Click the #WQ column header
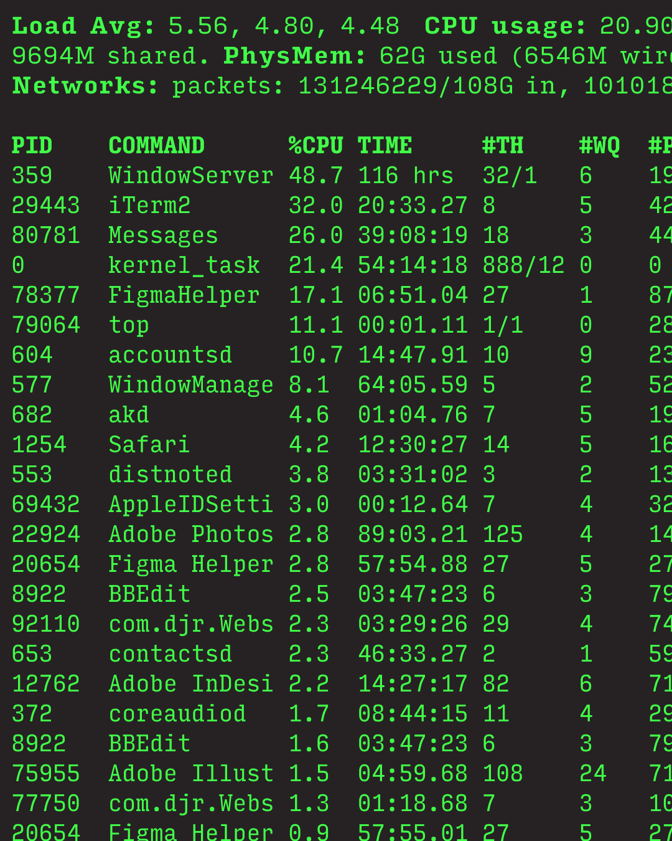Screen dimensions: 672x841 click(599, 146)
